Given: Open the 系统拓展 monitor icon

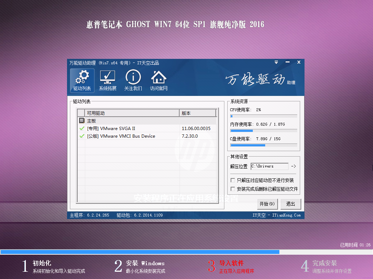Looking at the screenshot, I should click(x=107, y=80).
